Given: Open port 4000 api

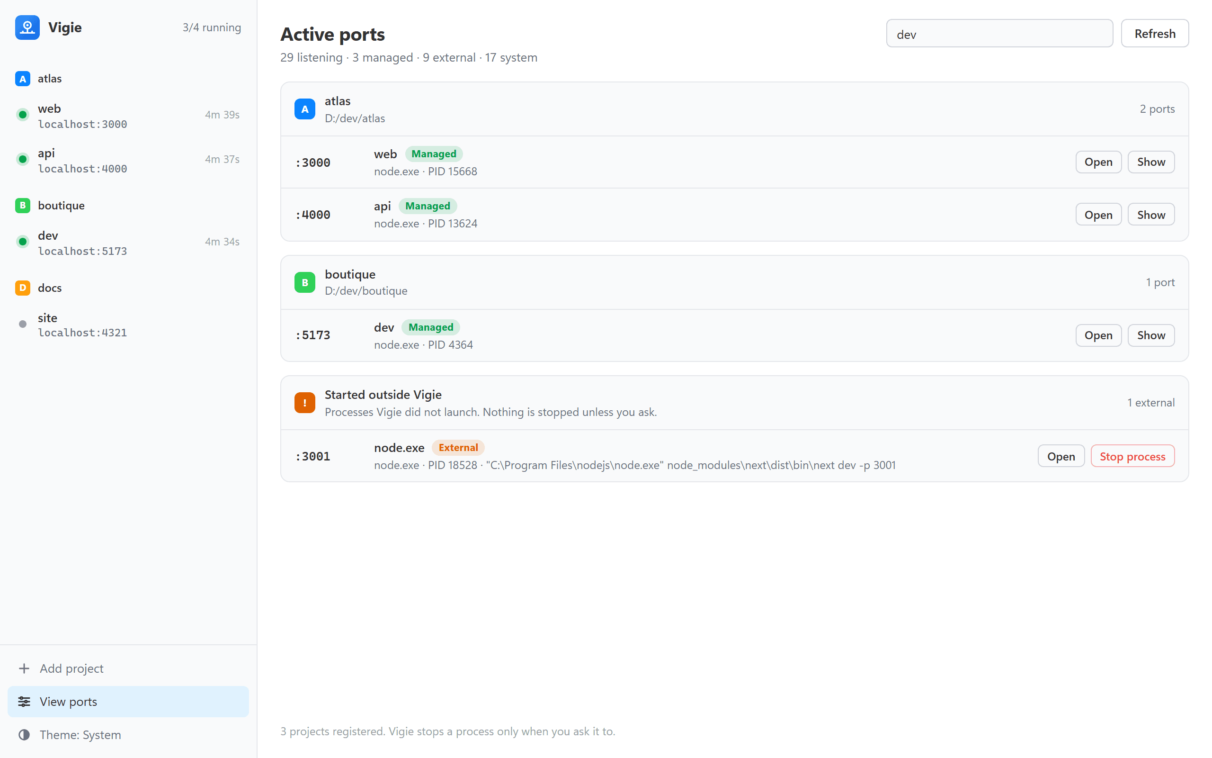Looking at the screenshot, I should point(1098,215).
